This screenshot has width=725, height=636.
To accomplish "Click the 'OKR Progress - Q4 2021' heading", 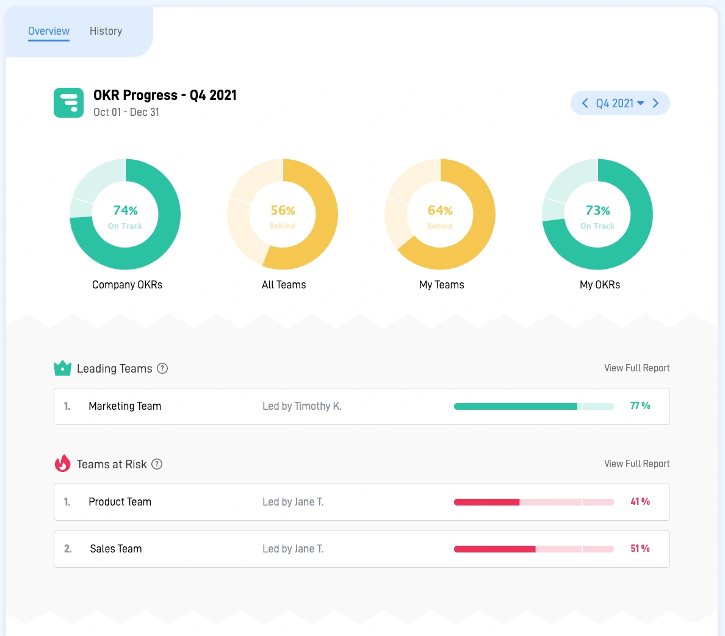I will [165, 95].
